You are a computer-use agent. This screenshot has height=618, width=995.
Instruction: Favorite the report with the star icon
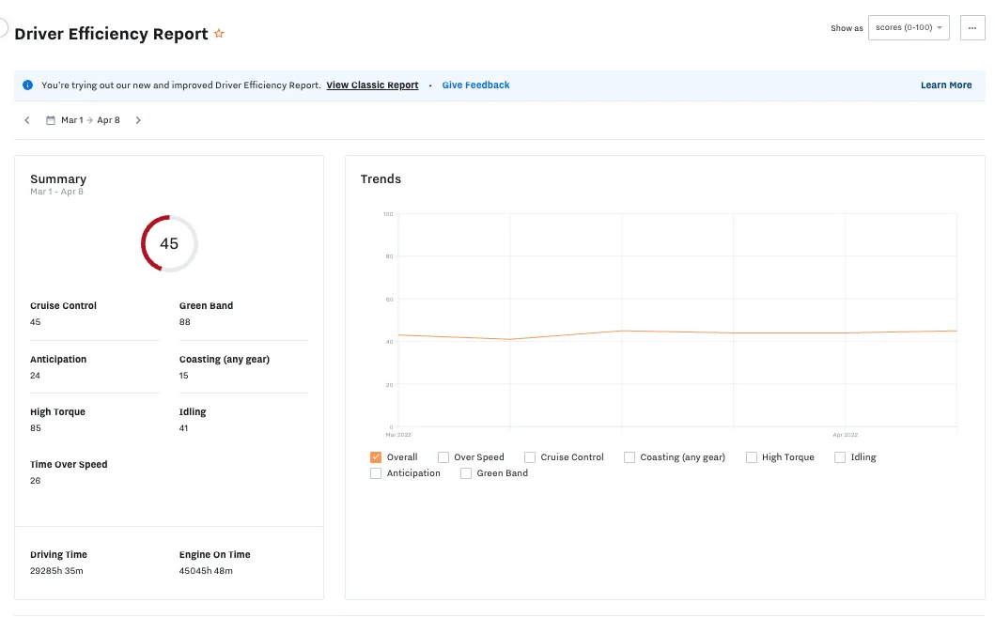click(219, 34)
